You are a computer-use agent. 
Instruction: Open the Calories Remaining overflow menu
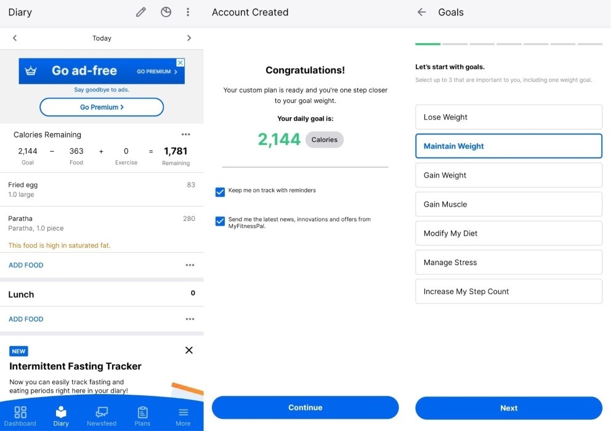coord(186,134)
